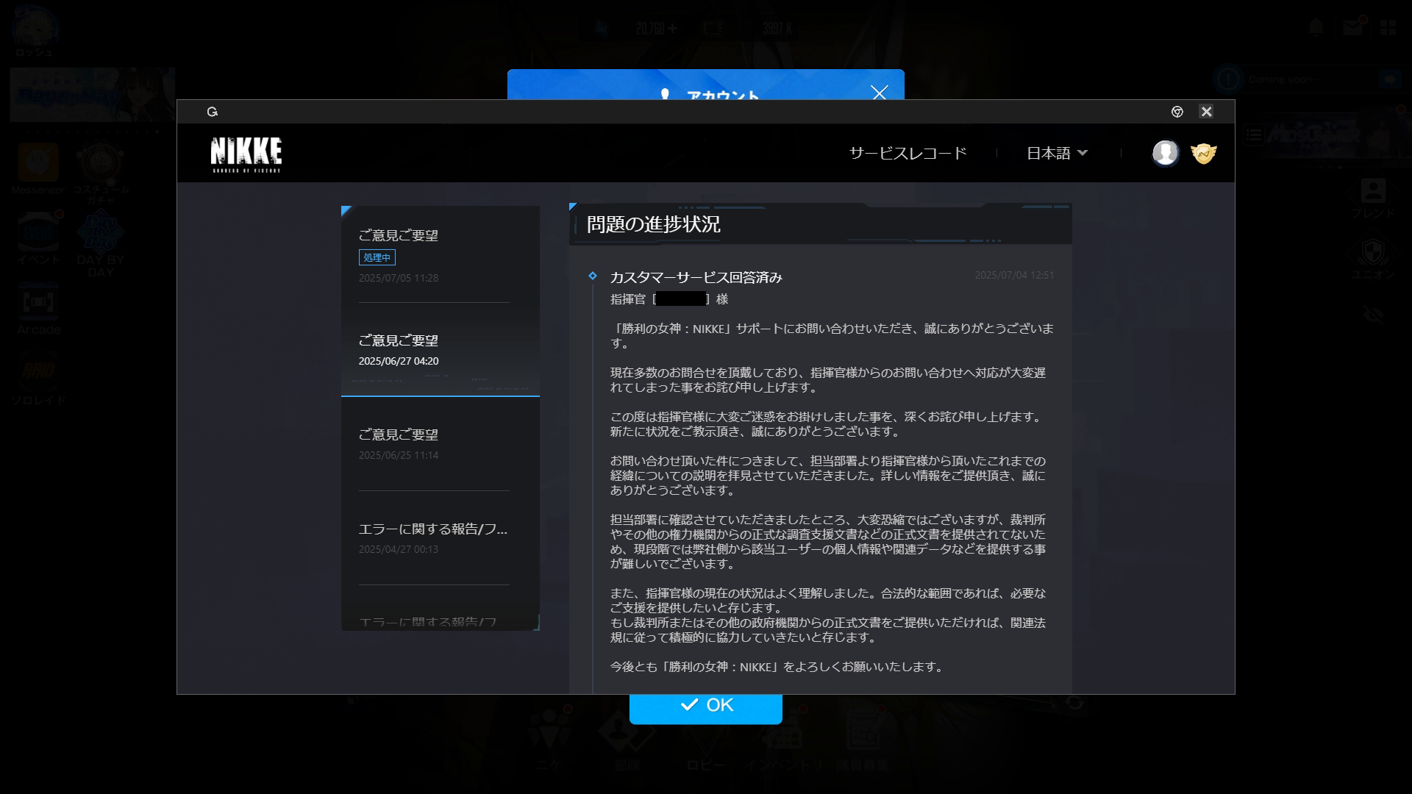Image resolution: width=1412 pixels, height=794 pixels.
Task: Open in Chrome browser icon
Action: tap(1177, 112)
